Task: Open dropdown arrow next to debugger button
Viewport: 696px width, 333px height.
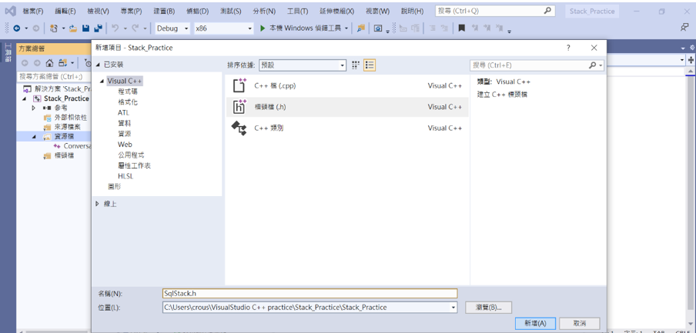Action: [x=346, y=28]
